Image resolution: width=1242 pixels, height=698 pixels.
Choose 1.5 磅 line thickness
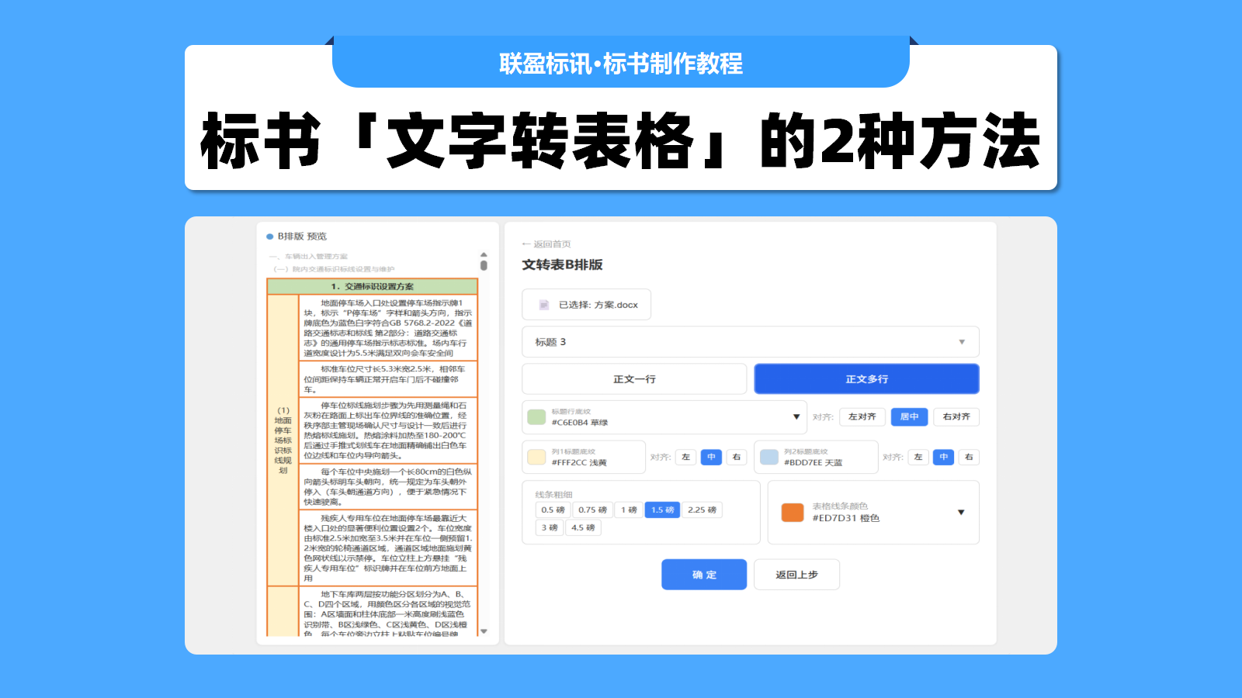(662, 510)
